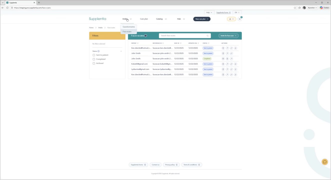
Task: Delete the Ken.dierckx face scan sent 12/22/2025
Action: pos(223,74)
